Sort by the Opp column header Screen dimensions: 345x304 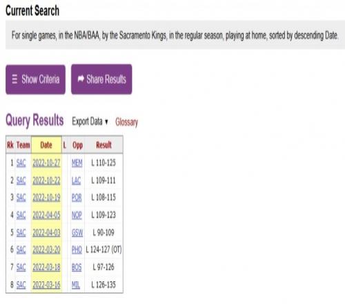(77, 145)
